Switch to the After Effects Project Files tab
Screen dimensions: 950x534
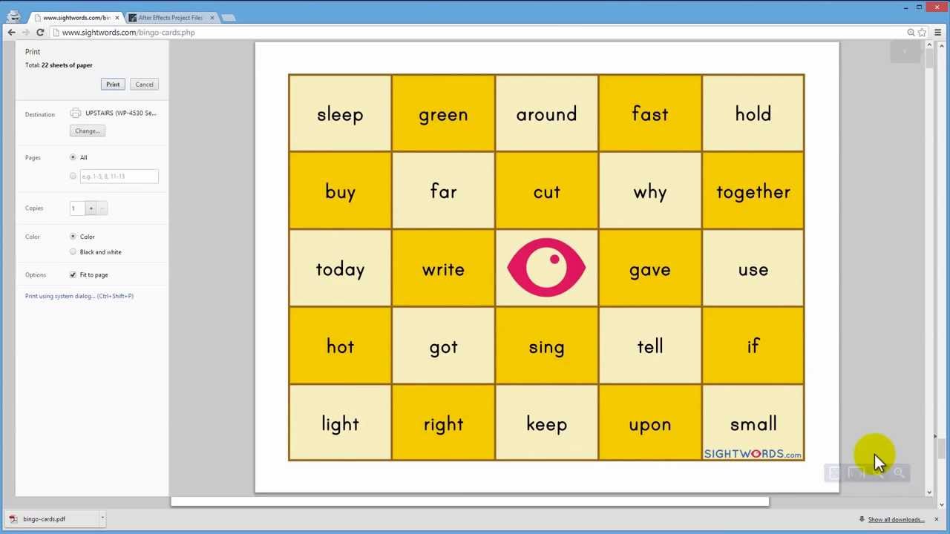point(170,17)
